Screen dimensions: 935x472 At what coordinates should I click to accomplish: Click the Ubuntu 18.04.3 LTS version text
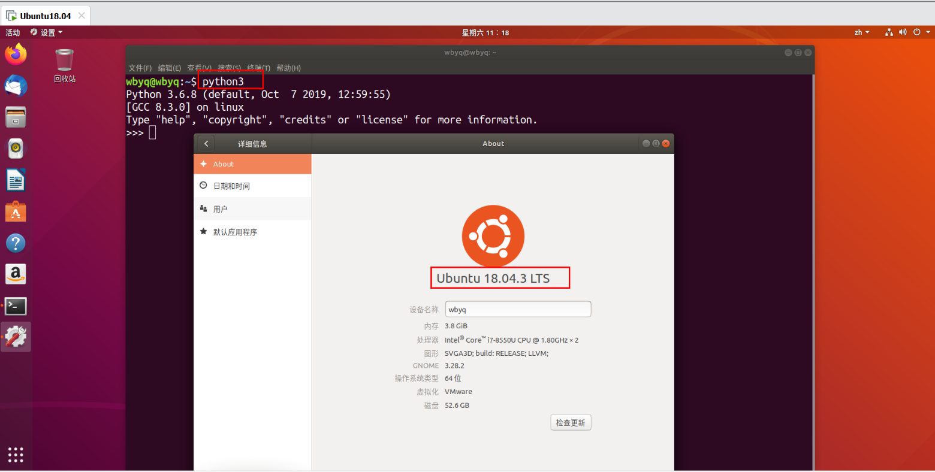pyautogui.click(x=493, y=278)
